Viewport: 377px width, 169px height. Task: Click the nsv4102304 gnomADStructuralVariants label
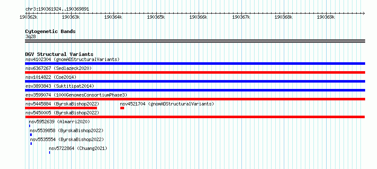(72, 59)
